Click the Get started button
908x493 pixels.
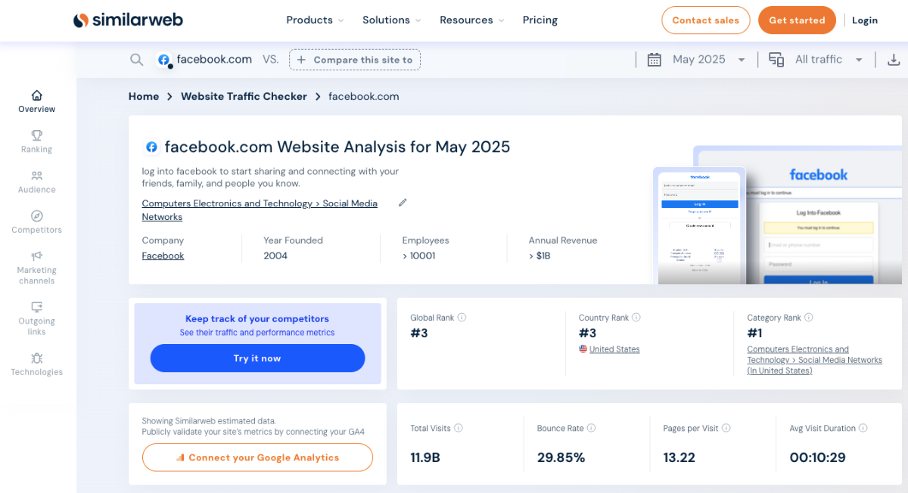click(797, 20)
